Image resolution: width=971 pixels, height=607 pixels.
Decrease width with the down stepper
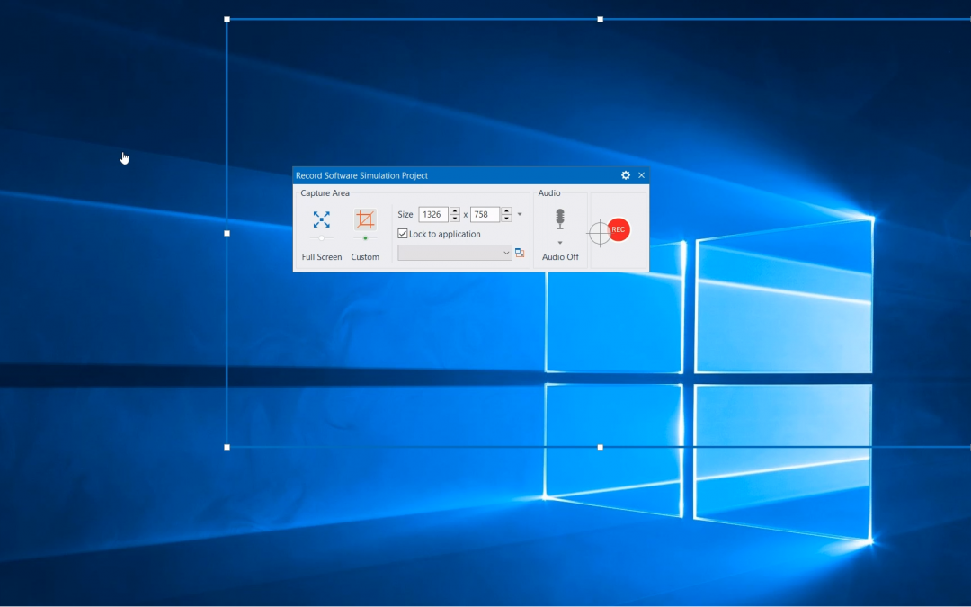click(455, 218)
